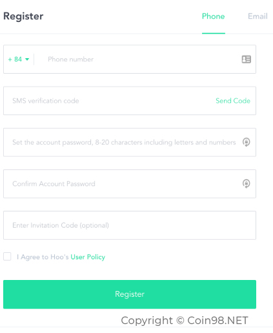Screen dimensions: 273x333
Task: Open the User Policy link
Action: coord(88,257)
